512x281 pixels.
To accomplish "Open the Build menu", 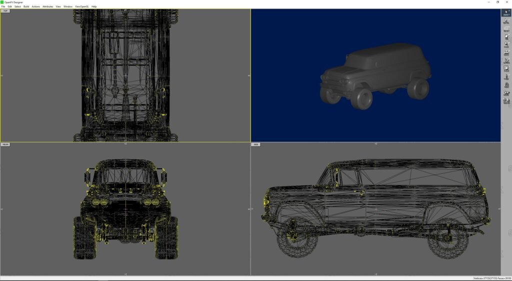I will tap(26, 7).
